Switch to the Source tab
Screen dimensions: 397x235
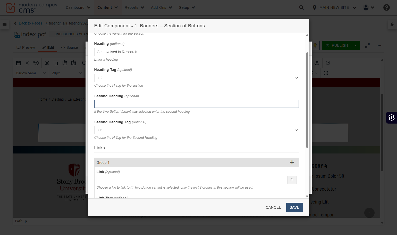click(x=70, y=47)
